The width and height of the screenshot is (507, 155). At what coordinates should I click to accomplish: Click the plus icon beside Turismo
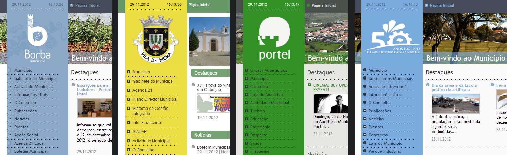pos(247,111)
